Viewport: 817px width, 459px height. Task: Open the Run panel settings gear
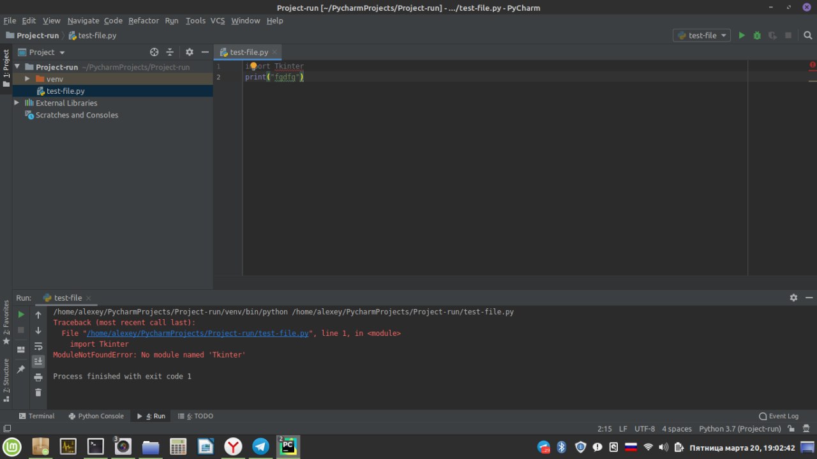(x=793, y=297)
